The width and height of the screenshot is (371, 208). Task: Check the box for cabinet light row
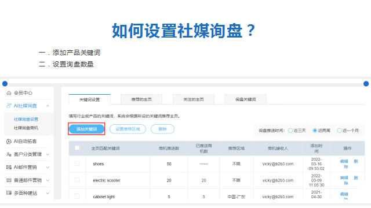[77, 196]
